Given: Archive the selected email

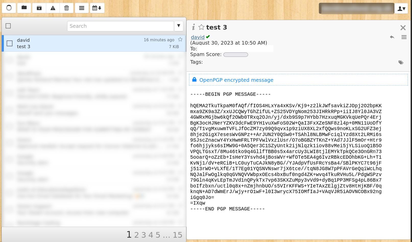Looking at the screenshot, I should click(x=39, y=8).
